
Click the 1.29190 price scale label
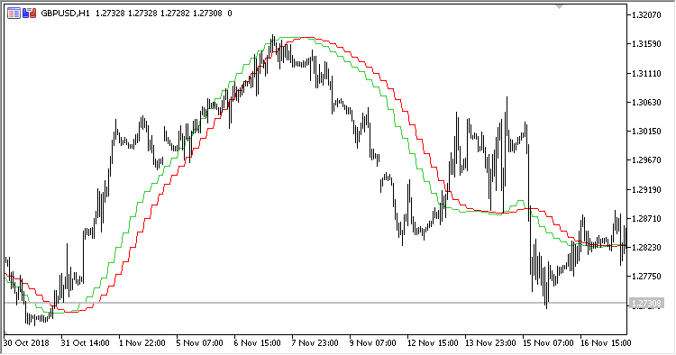(646, 189)
